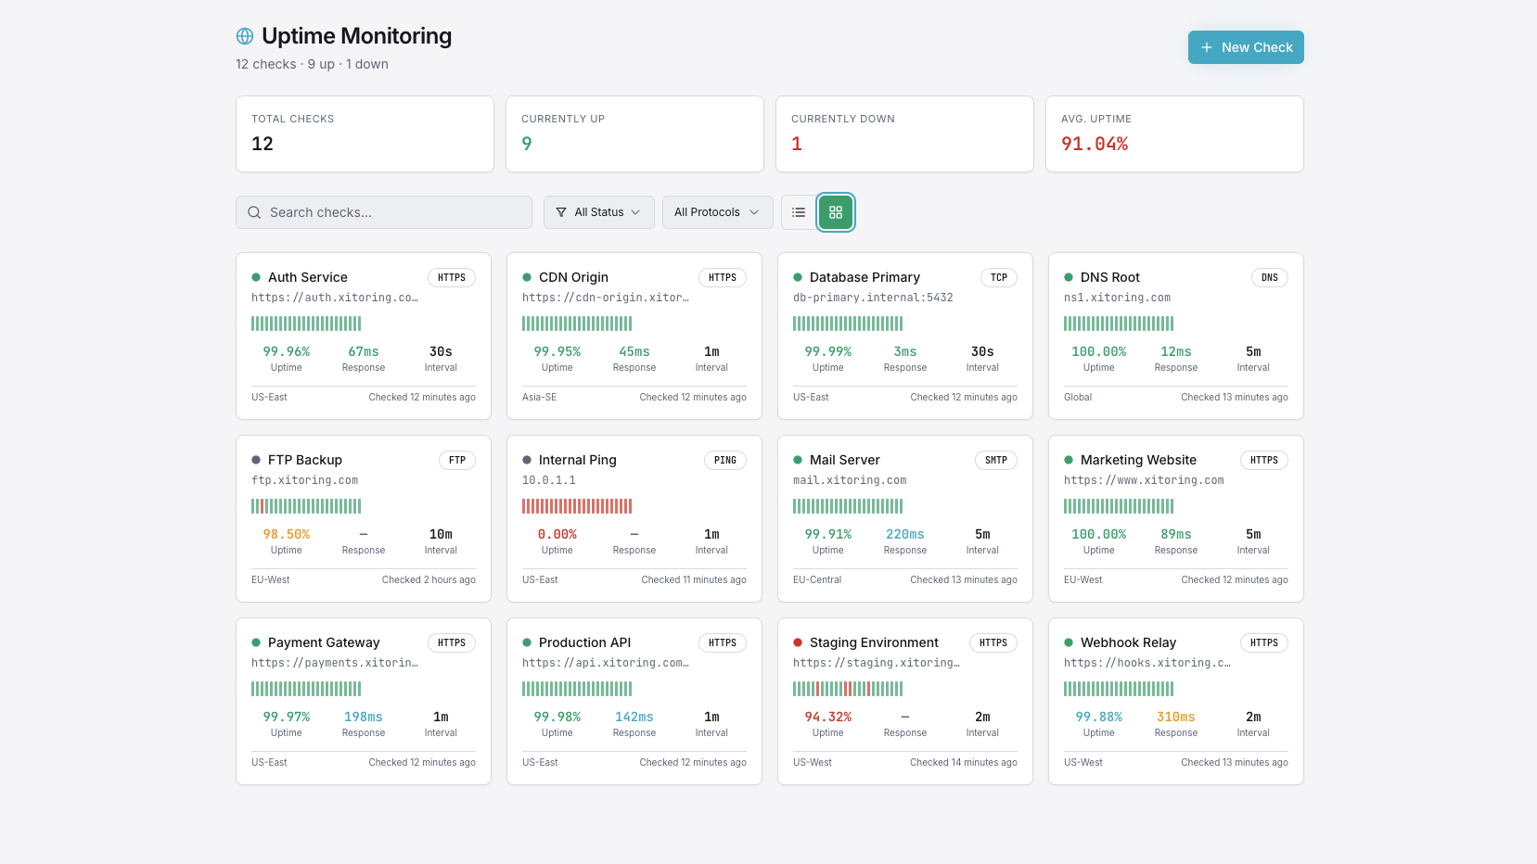
Task: Click the magnifier icon in search box
Action: click(x=254, y=212)
